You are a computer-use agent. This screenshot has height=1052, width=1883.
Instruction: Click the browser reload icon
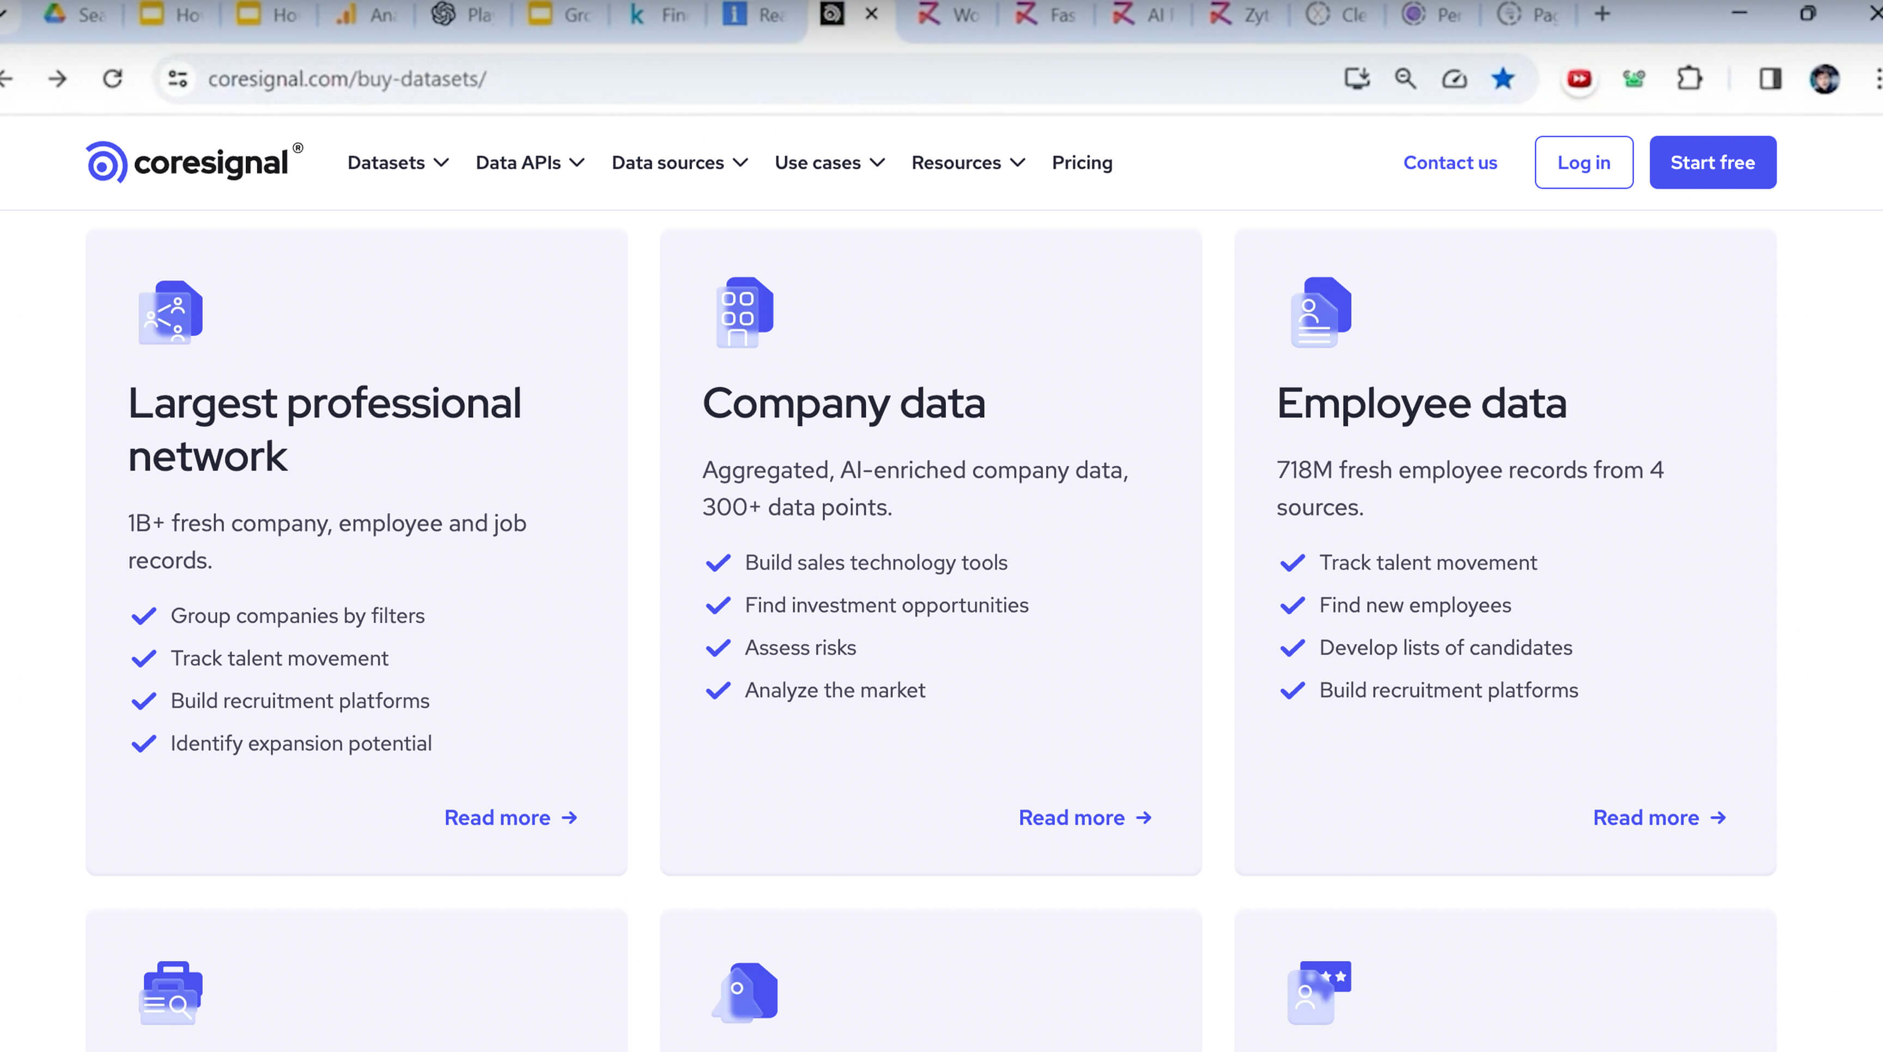113,78
